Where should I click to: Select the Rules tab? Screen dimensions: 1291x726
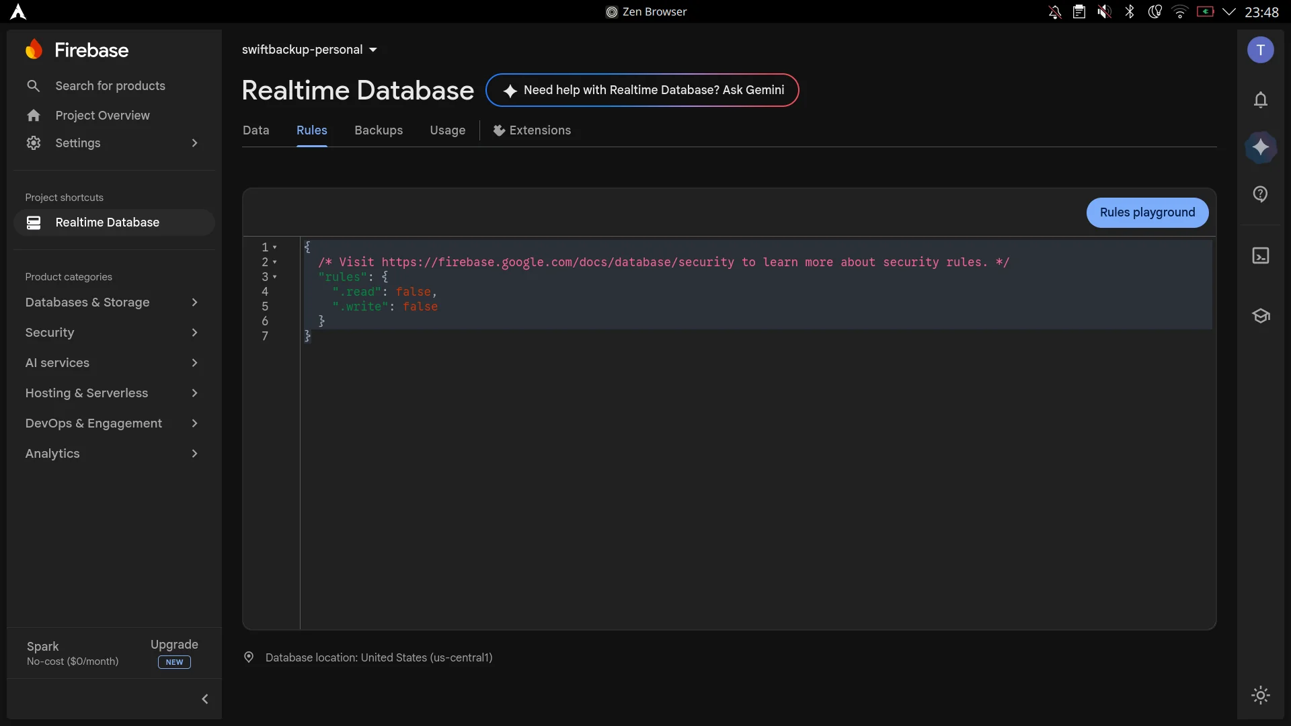click(x=312, y=130)
